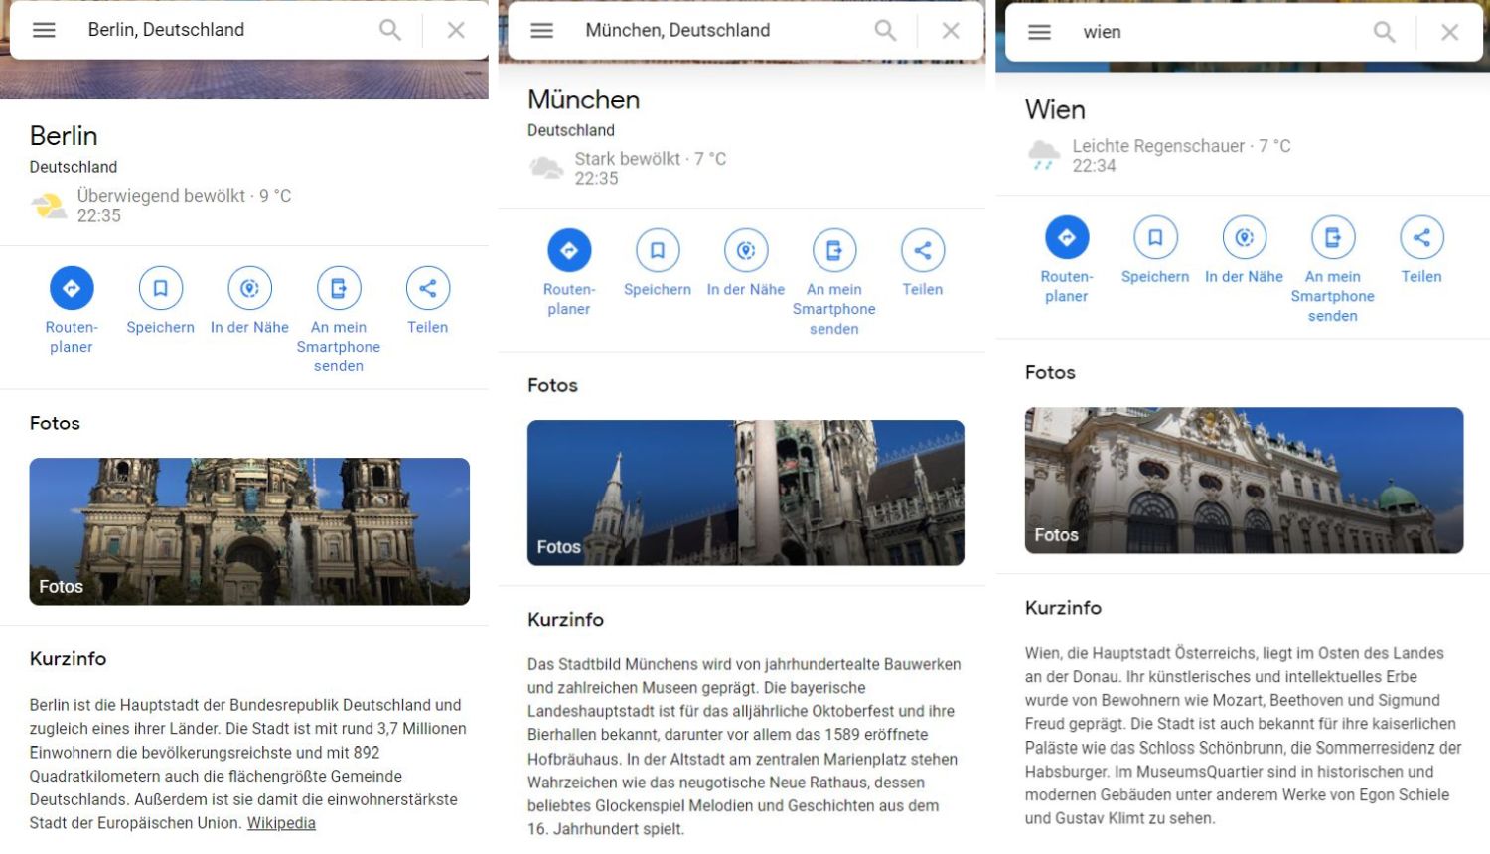Clear the Berlin search field
This screenshot has height=854, width=1490.
456,30
